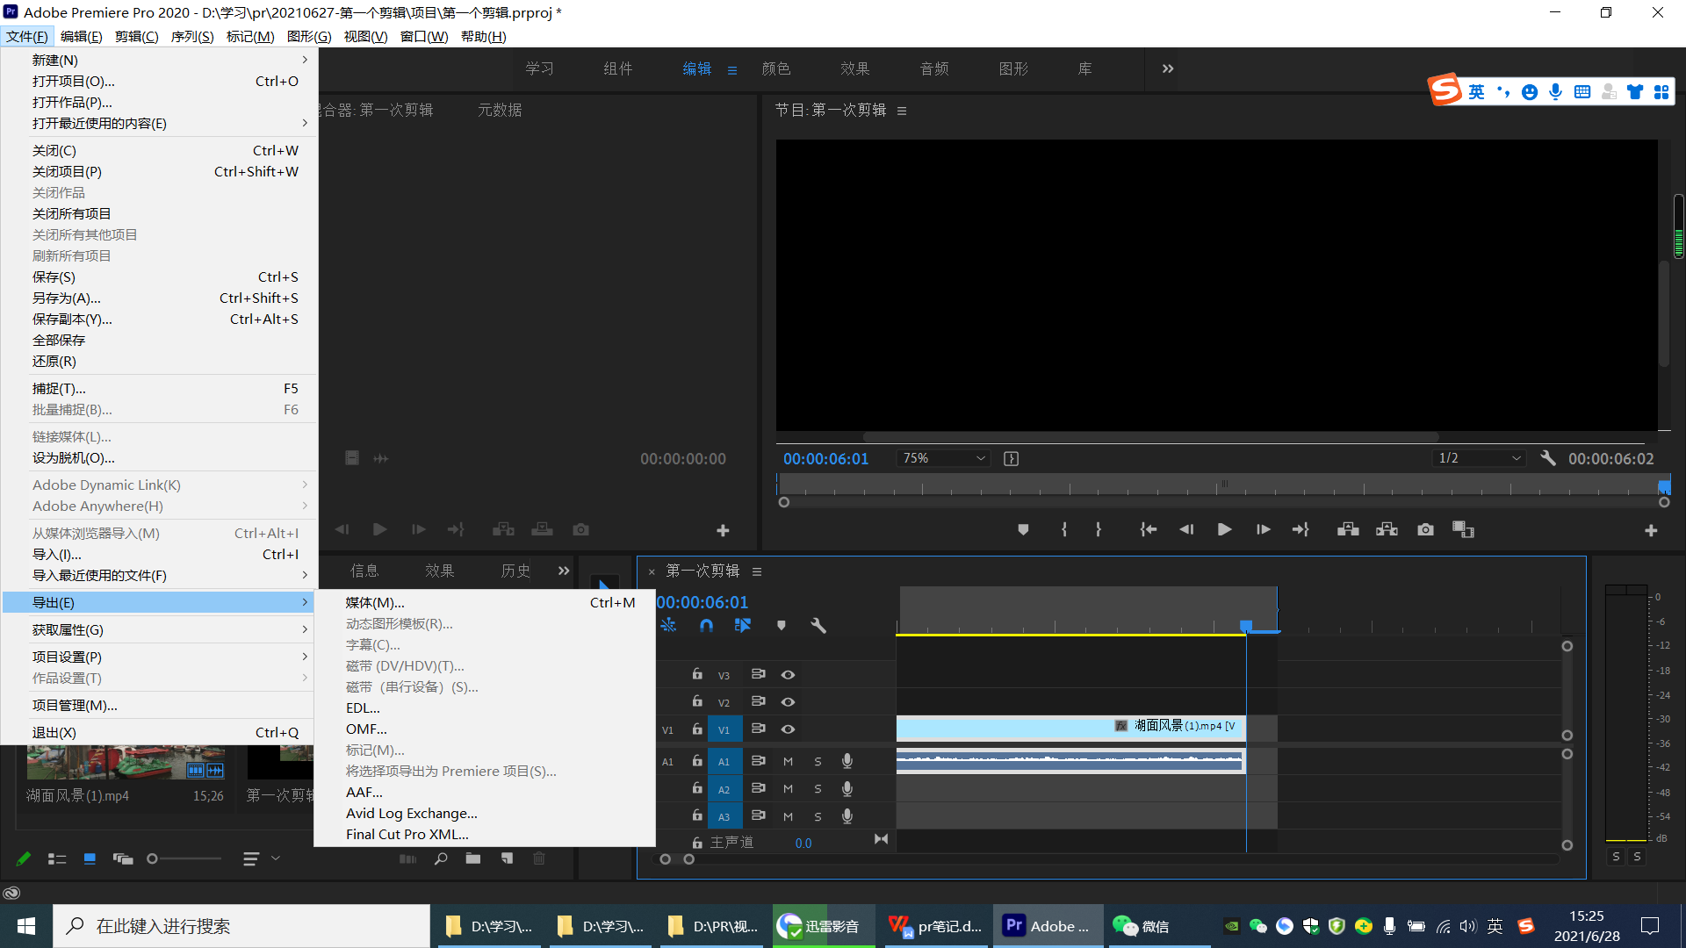Expand 导入最近使用的文件(F) submenu
Screen dimensions: 1686x948
(158, 575)
